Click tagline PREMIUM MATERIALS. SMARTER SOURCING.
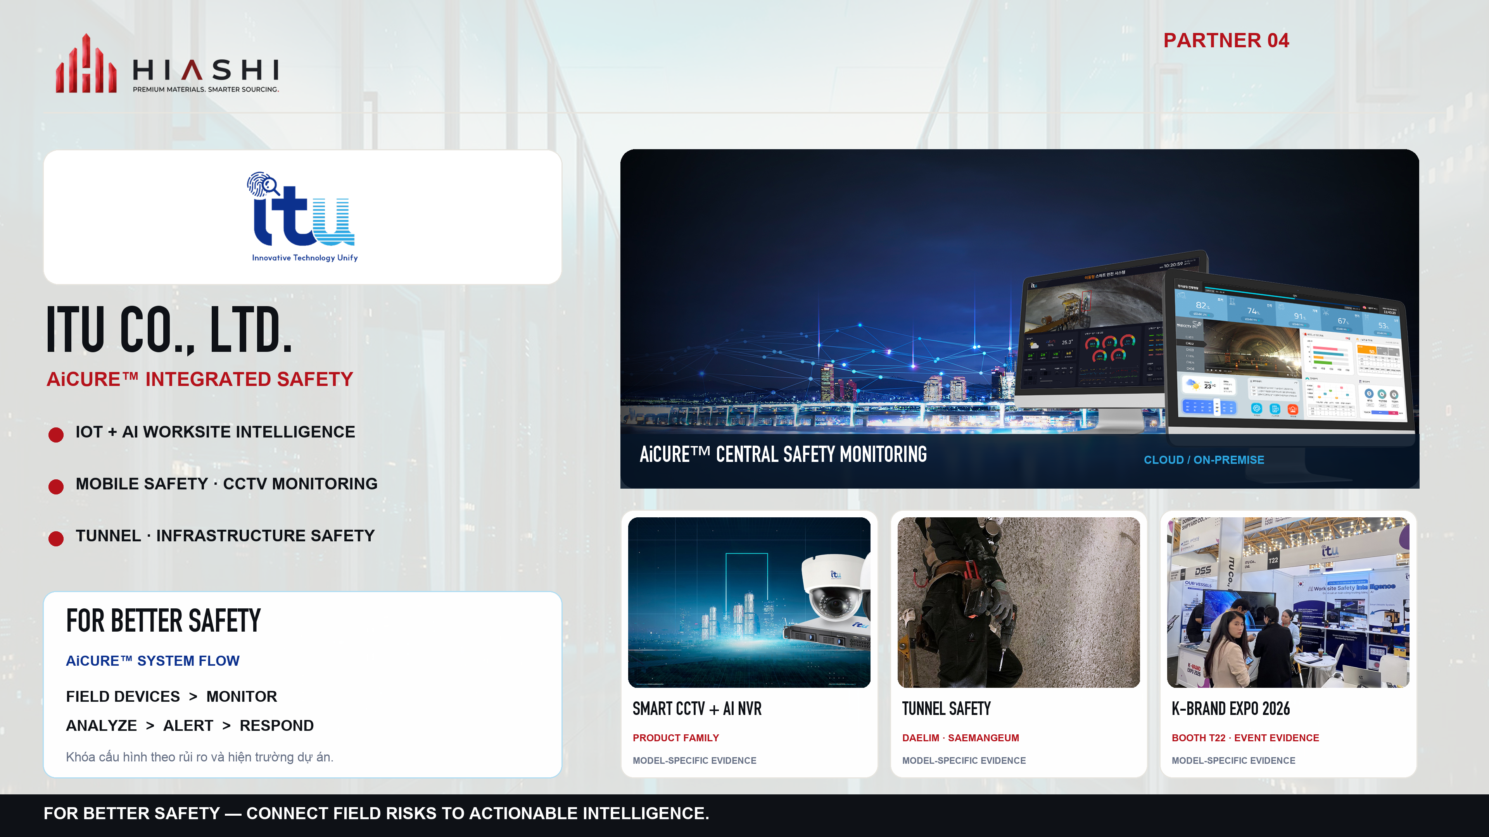 pyautogui.click(x=206, y=90)
